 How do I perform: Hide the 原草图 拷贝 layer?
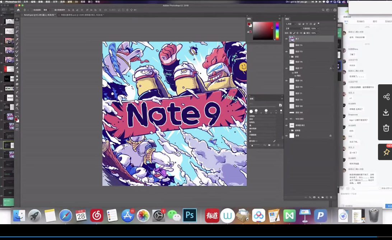tap(286, 125)
